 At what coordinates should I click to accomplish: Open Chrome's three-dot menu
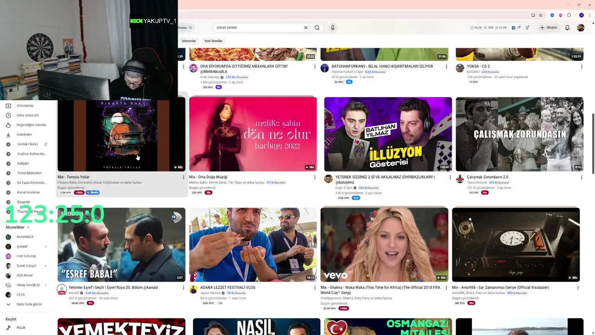590,15
